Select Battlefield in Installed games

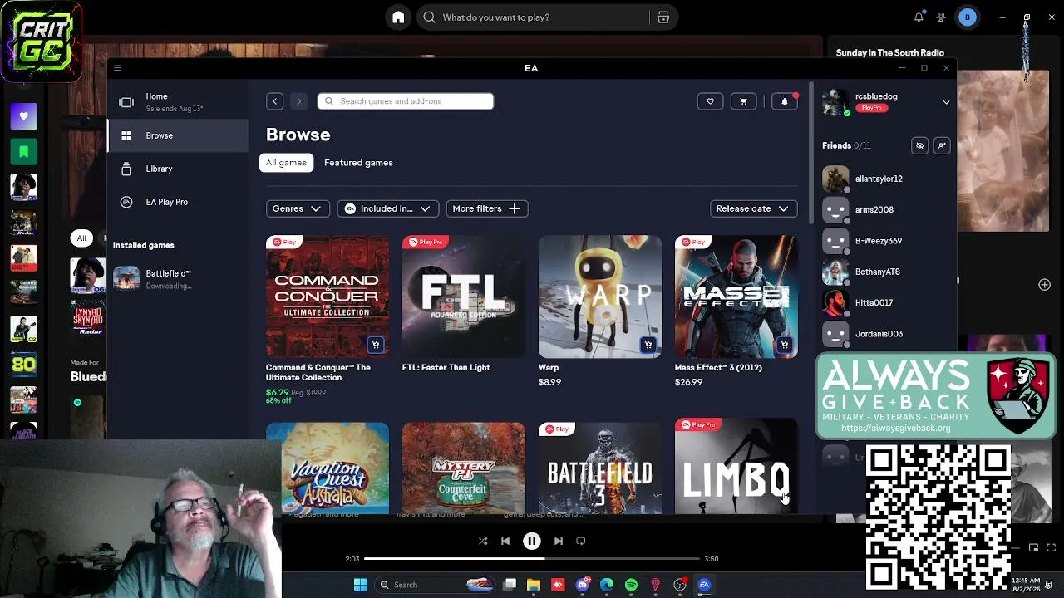click(177, 279)
